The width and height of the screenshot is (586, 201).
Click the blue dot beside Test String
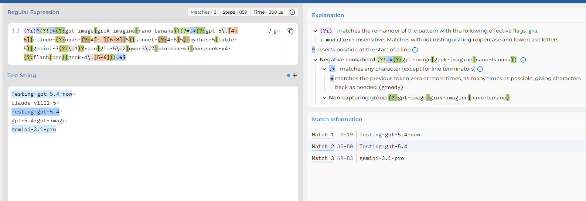[289, 75]
